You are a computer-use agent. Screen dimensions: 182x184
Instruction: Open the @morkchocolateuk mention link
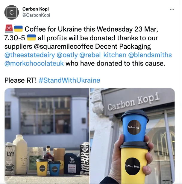coord(34,63)
